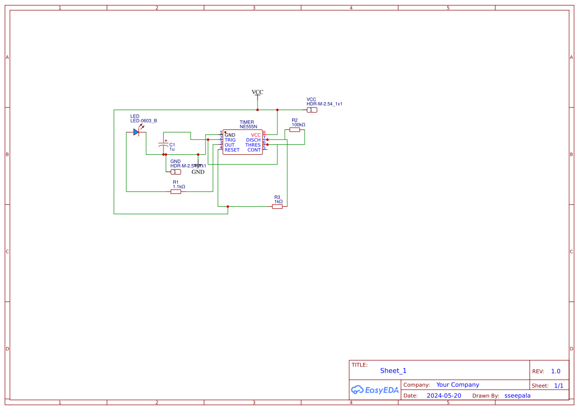Click the 100kΩ value label above R2
This screenshot has height=410, width=579.
(298, 125)
